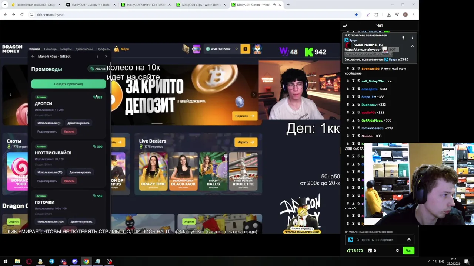Open Telegram from taskbar

[51, 261]
